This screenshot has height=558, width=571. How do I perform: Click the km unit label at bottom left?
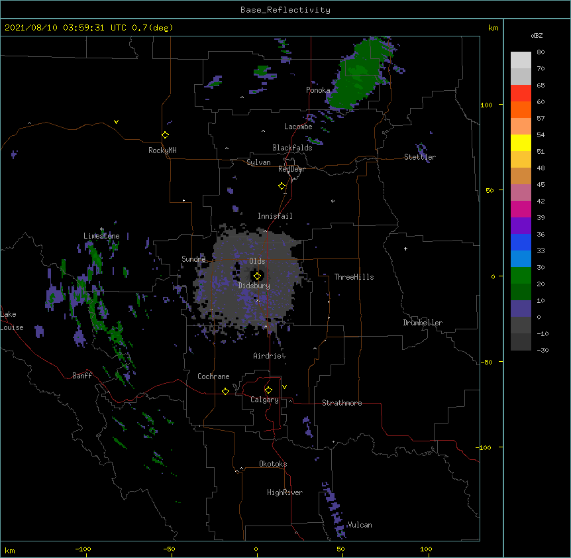10,551
